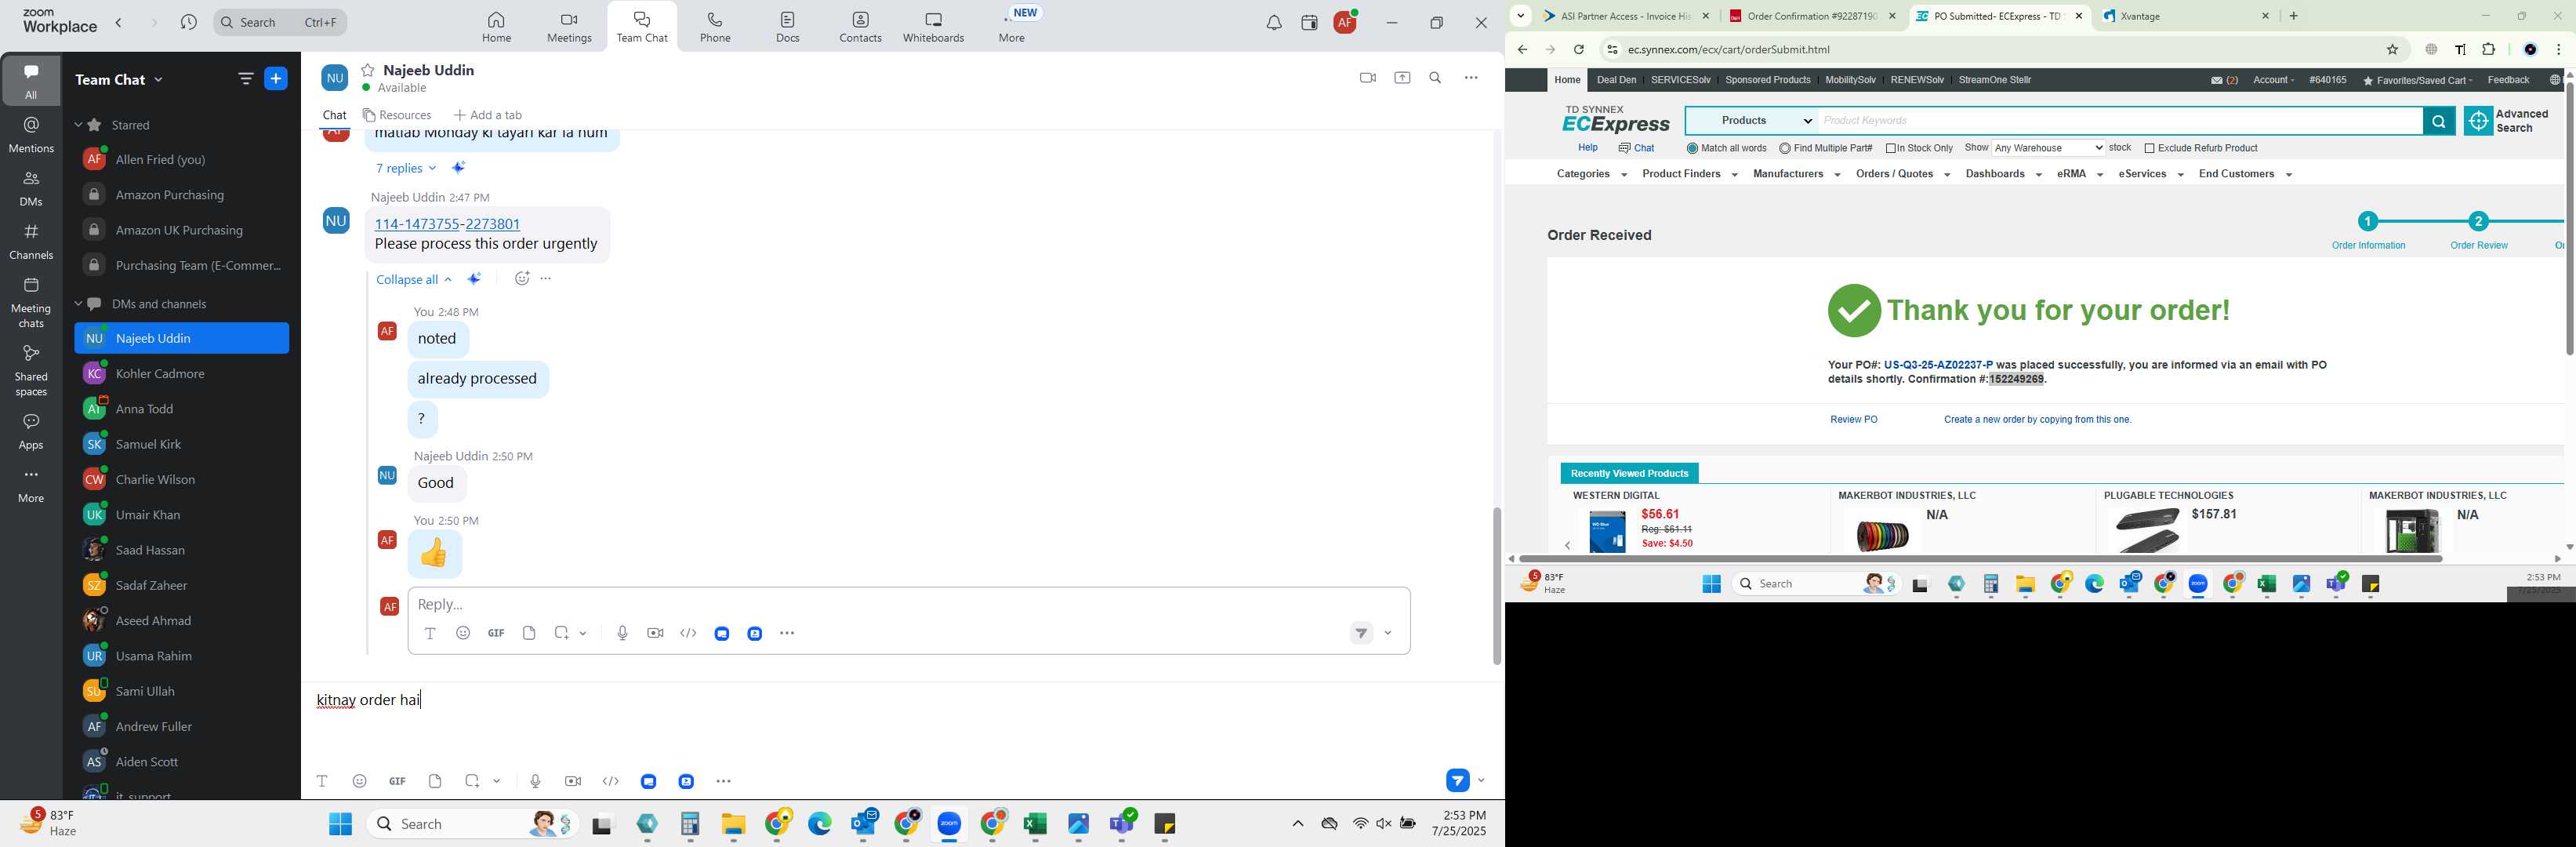The height and width of the screenshot is (847, 2576).
Task: Open the Products search type dropdown
Action: tap(1752, 121)
